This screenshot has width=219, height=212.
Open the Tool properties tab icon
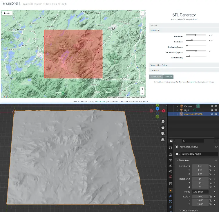[171, 148]
